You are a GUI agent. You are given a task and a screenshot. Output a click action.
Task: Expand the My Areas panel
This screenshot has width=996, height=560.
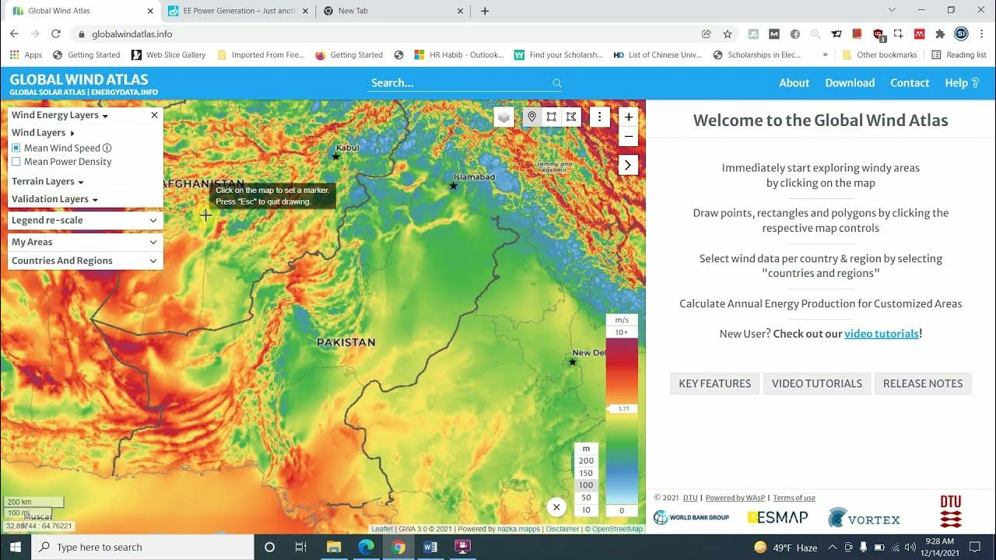[x=86, y=242]
